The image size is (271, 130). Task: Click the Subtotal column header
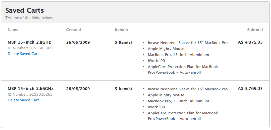click(255, 30)
